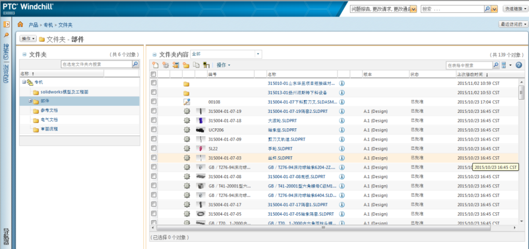Expand the 部件 folder tree node

[30, 101]
